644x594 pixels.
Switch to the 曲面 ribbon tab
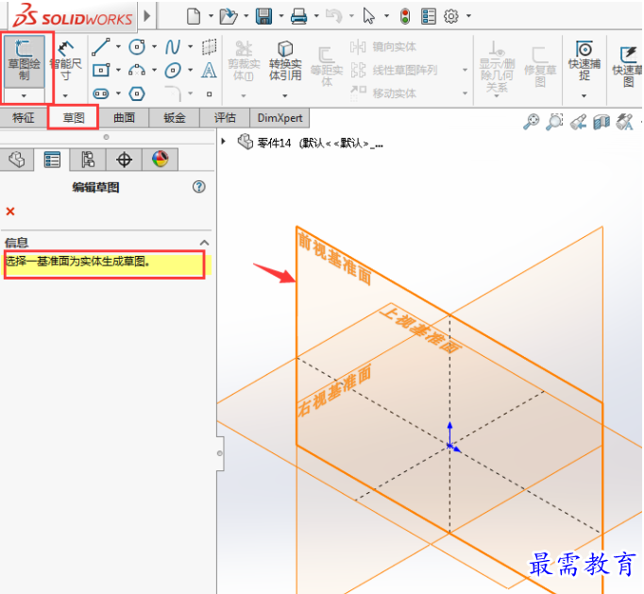point(124,118)
